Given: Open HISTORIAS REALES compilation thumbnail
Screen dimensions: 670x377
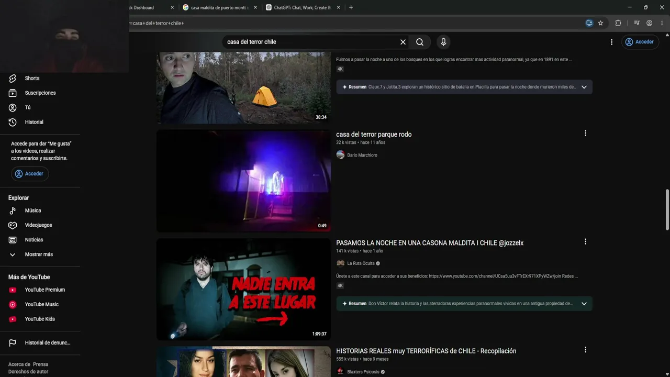Looking at the screenshot, I should click(x=243, y=362).
